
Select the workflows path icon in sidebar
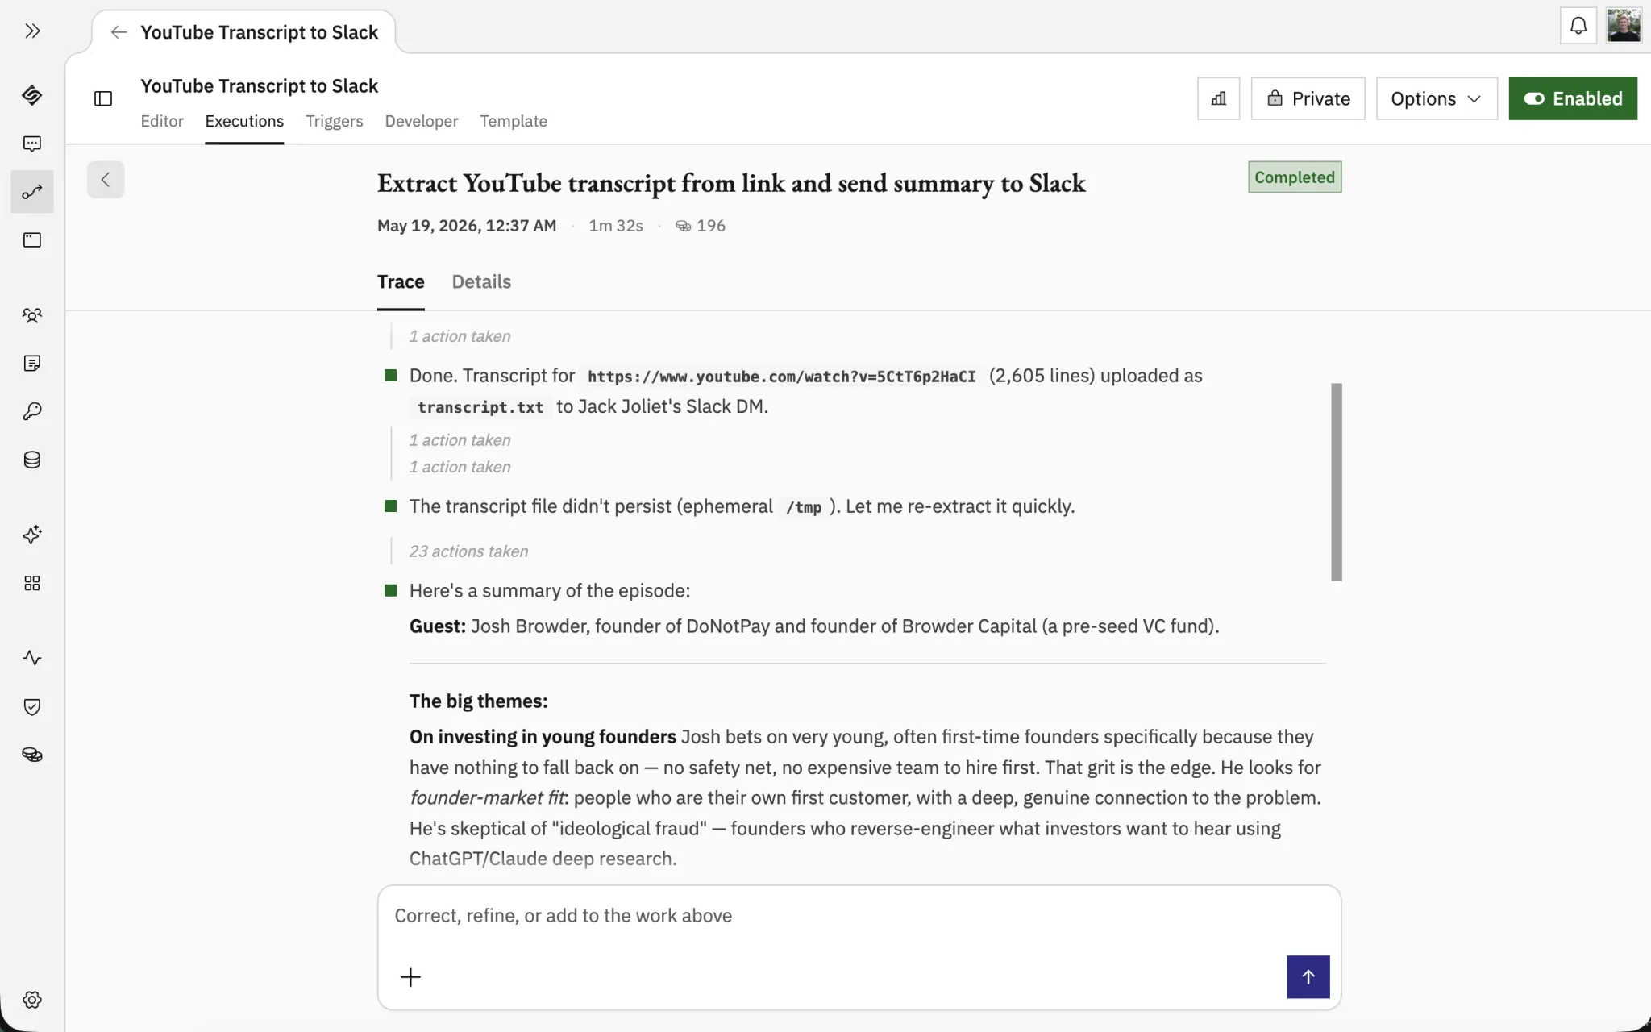click(32, 192)
